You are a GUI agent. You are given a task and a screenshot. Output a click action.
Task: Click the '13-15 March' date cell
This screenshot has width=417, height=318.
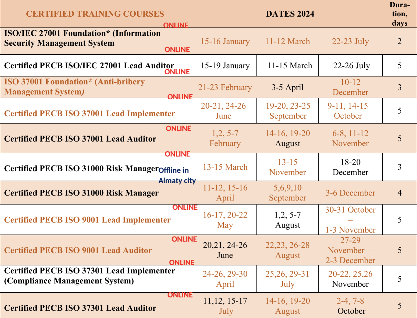coord(225,167)
